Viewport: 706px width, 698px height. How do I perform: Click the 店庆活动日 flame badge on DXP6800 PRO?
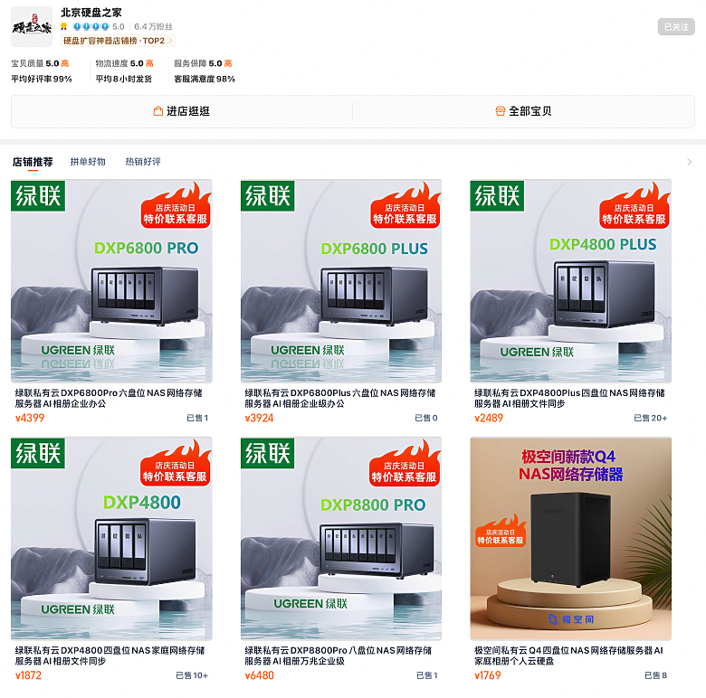[176, 205]
